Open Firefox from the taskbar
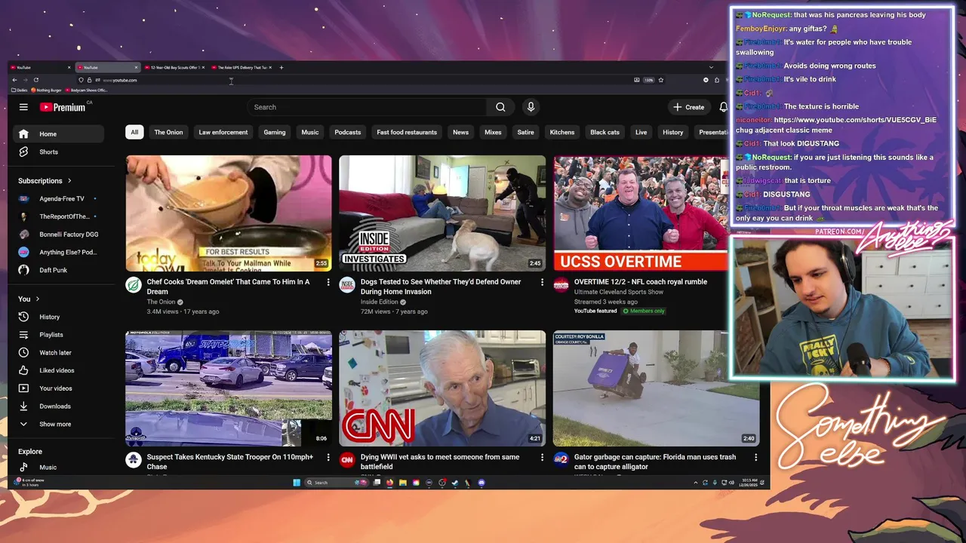 (x=389, y=483)
